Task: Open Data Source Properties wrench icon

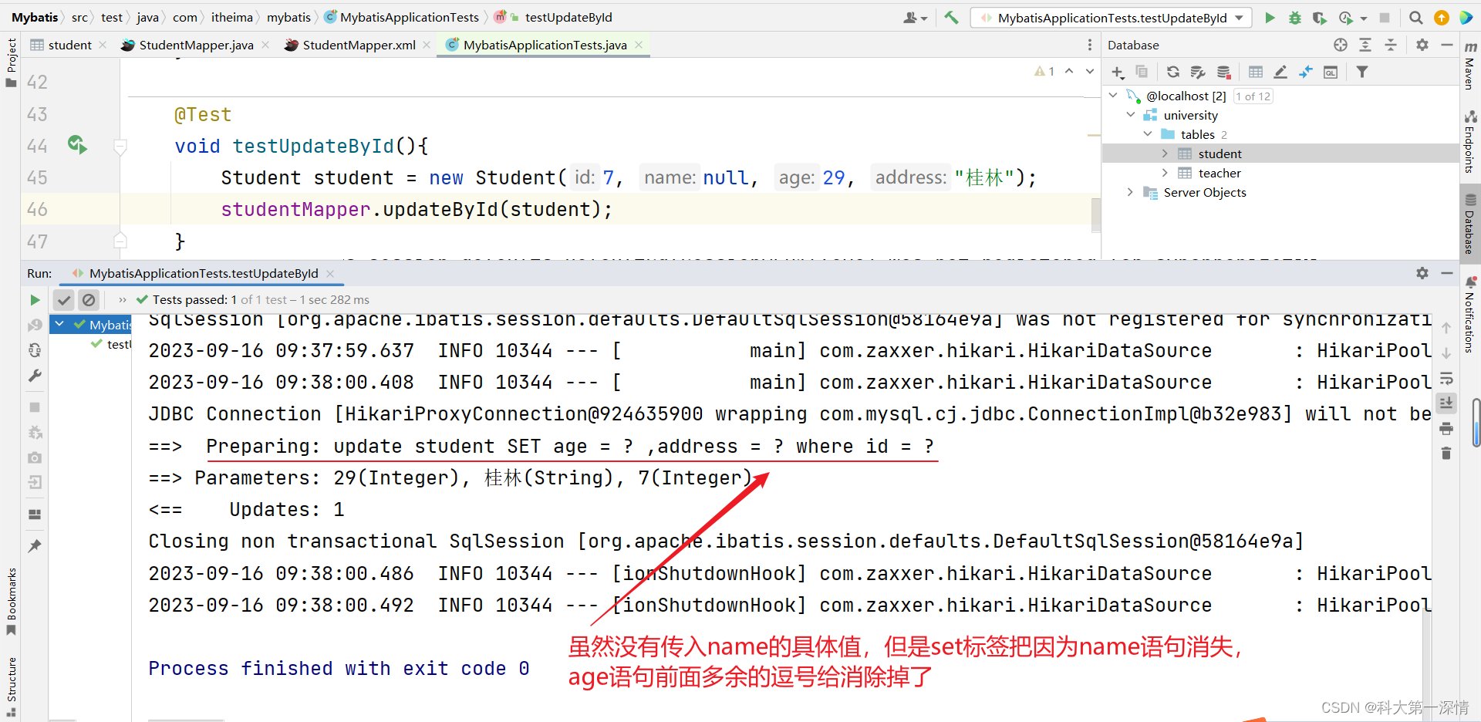Action: click(x=1198, y=72)
